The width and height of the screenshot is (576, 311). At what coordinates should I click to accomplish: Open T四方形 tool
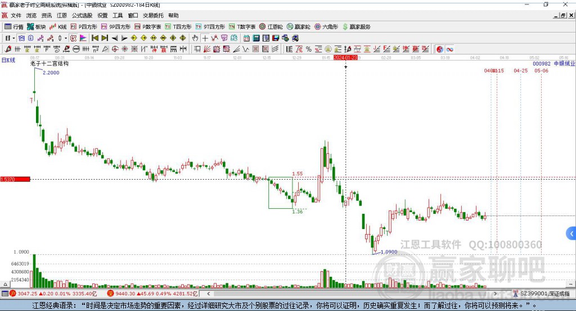point(178,27)
